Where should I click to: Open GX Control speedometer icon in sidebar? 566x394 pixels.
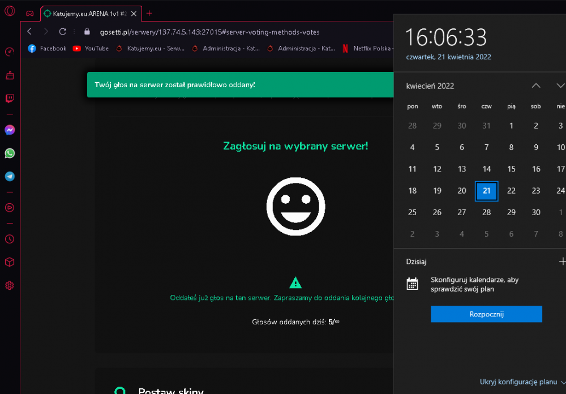tap(10, 52)
